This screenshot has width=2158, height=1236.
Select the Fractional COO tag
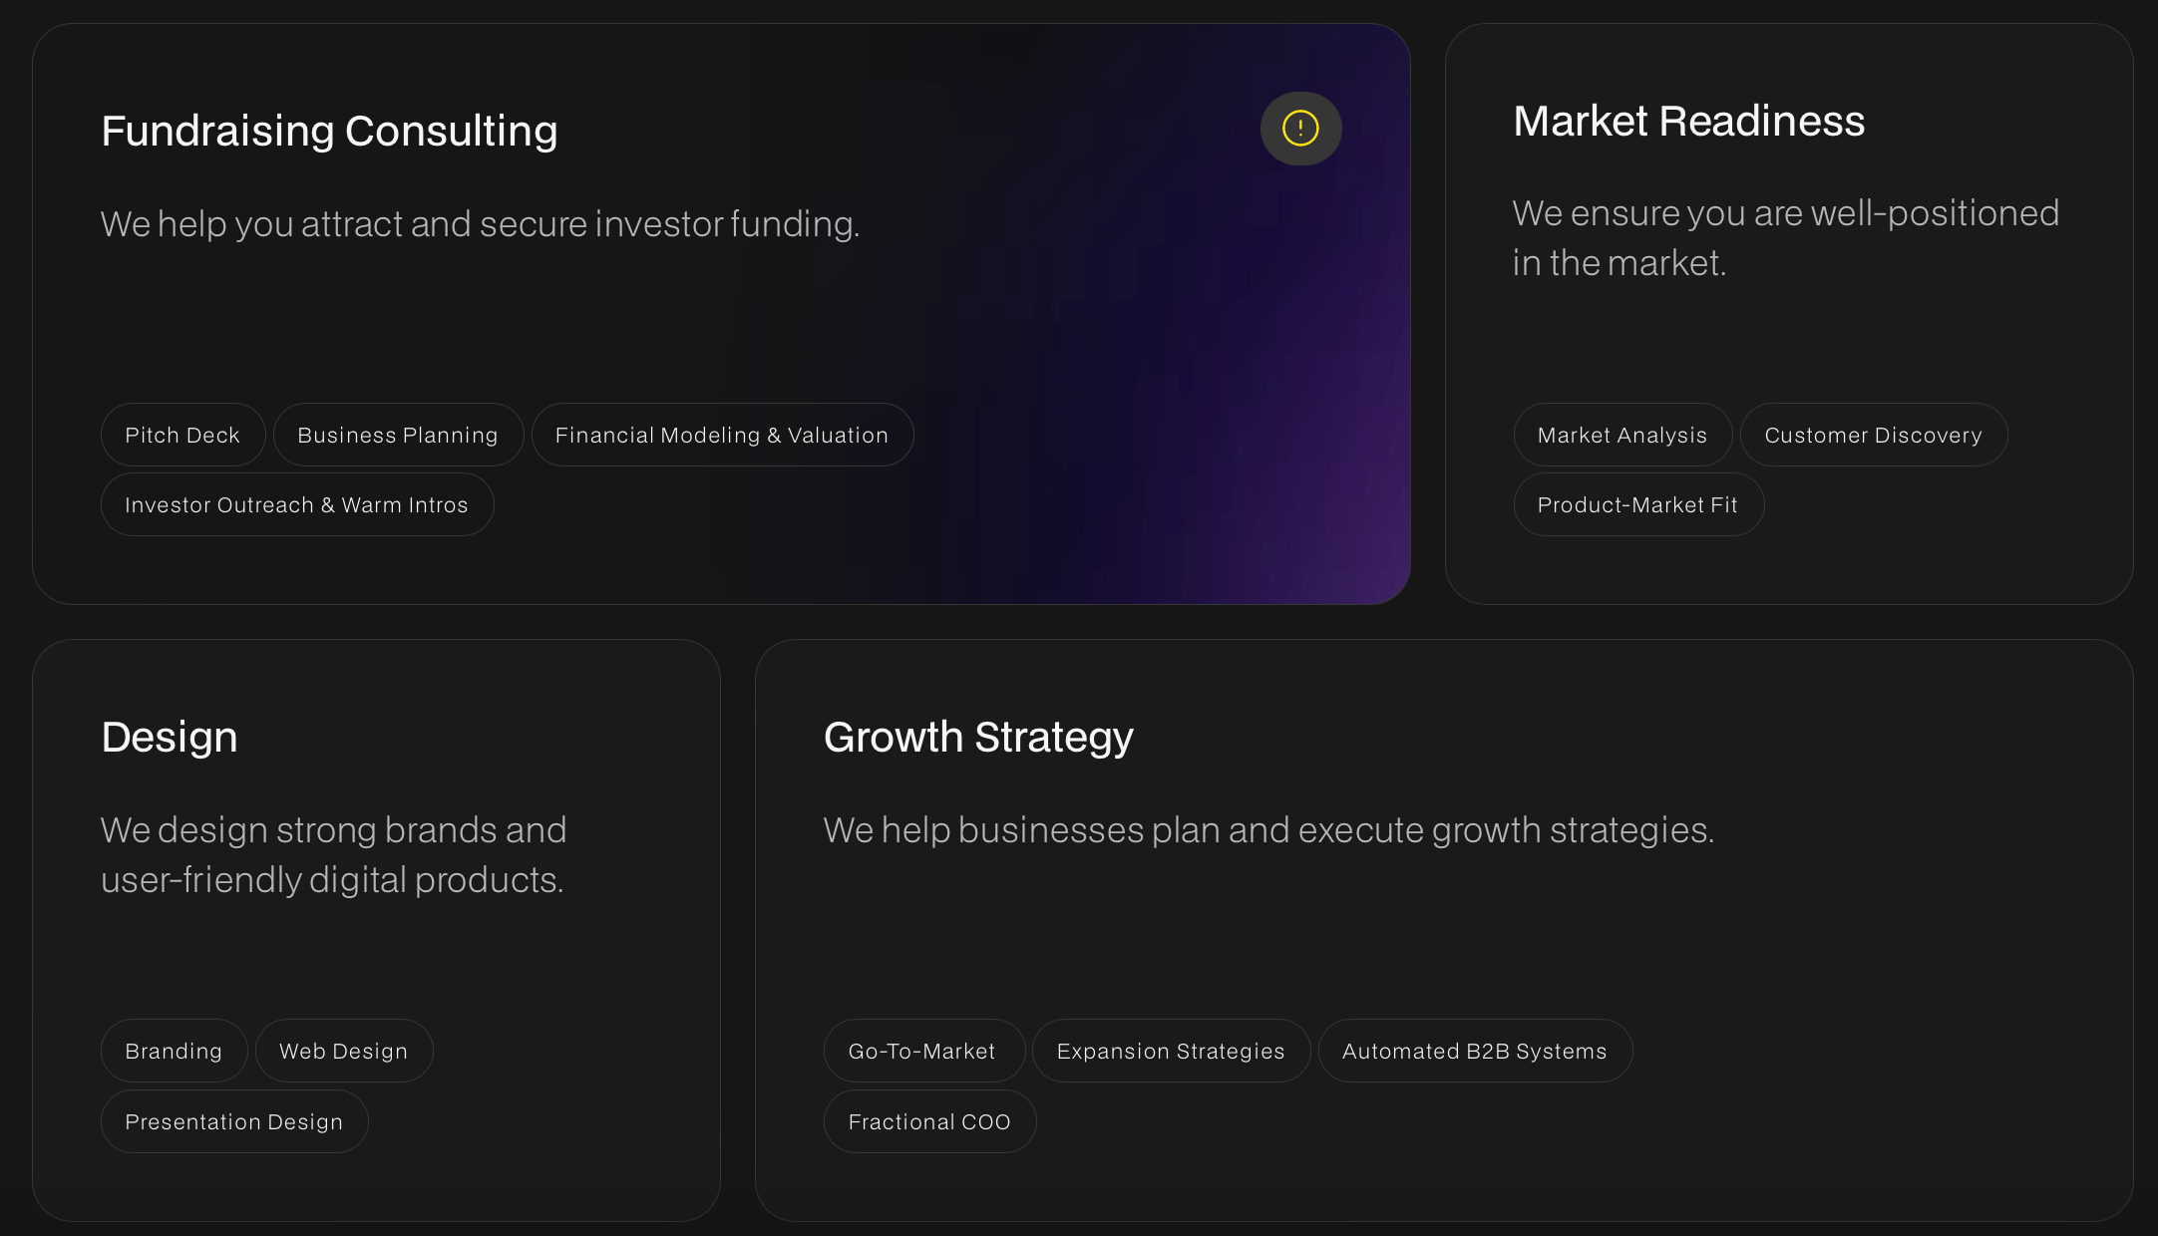[928, 1121]
